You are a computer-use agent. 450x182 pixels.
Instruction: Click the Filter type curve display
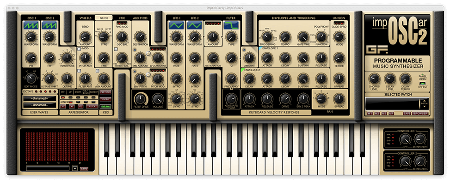[231, 26]
